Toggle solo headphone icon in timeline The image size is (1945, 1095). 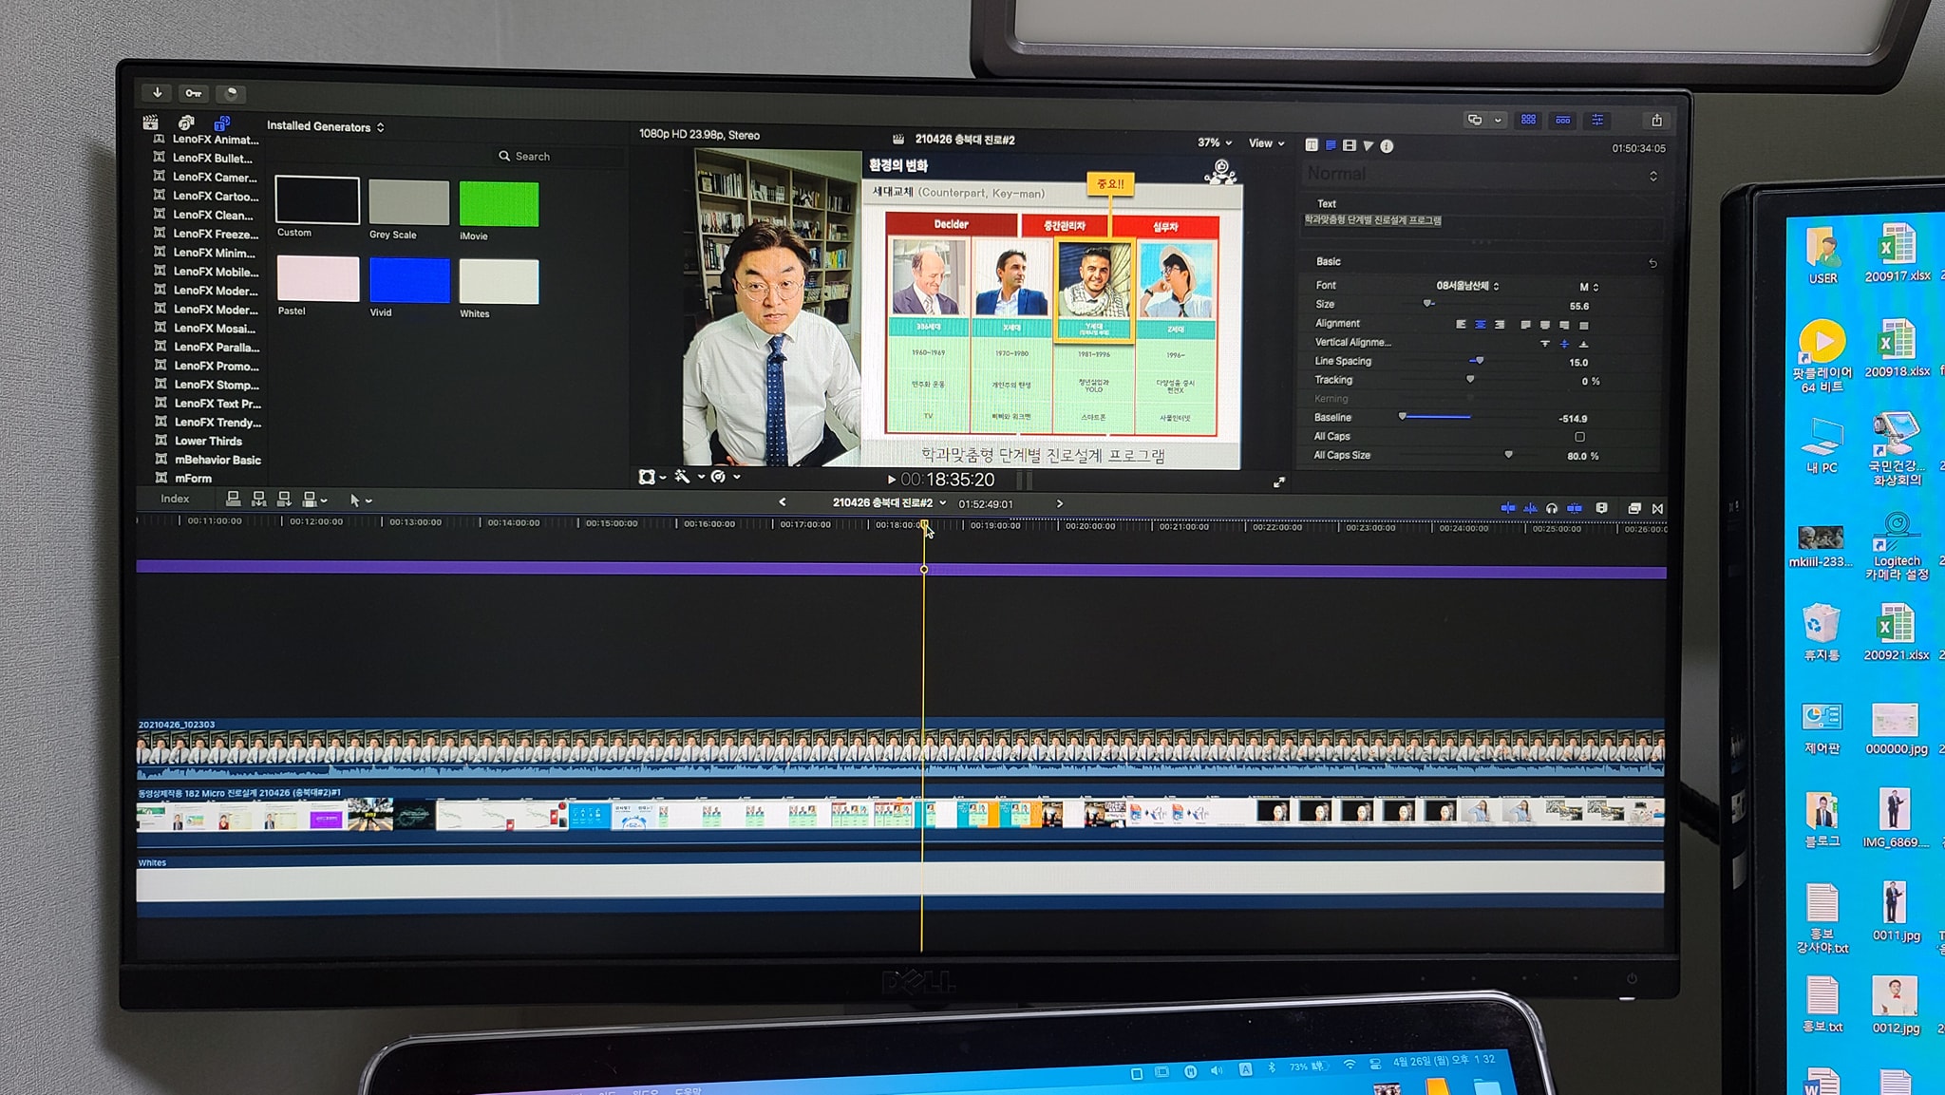[x=1552, y=508]
